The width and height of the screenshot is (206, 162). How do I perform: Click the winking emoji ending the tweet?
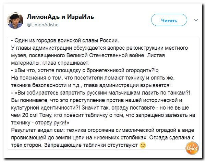click(x=143, y=145)
